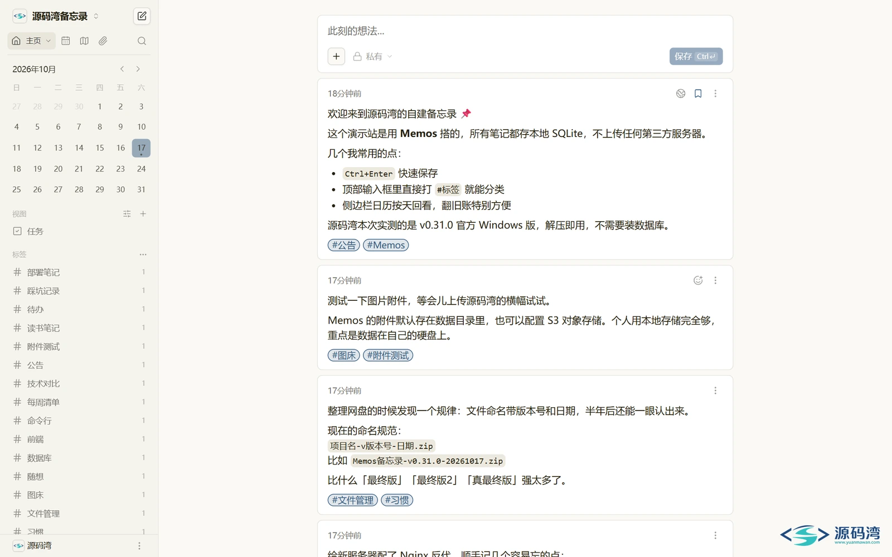Select October 17 in the calendar
The height and width of the screenshot is (557, 892).
[141, 148]
